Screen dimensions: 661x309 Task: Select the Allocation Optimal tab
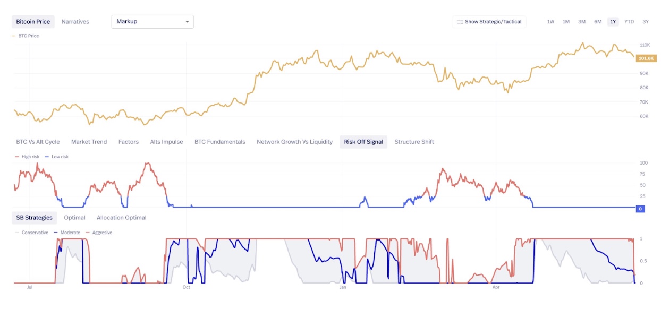click(x=121, y=217)
